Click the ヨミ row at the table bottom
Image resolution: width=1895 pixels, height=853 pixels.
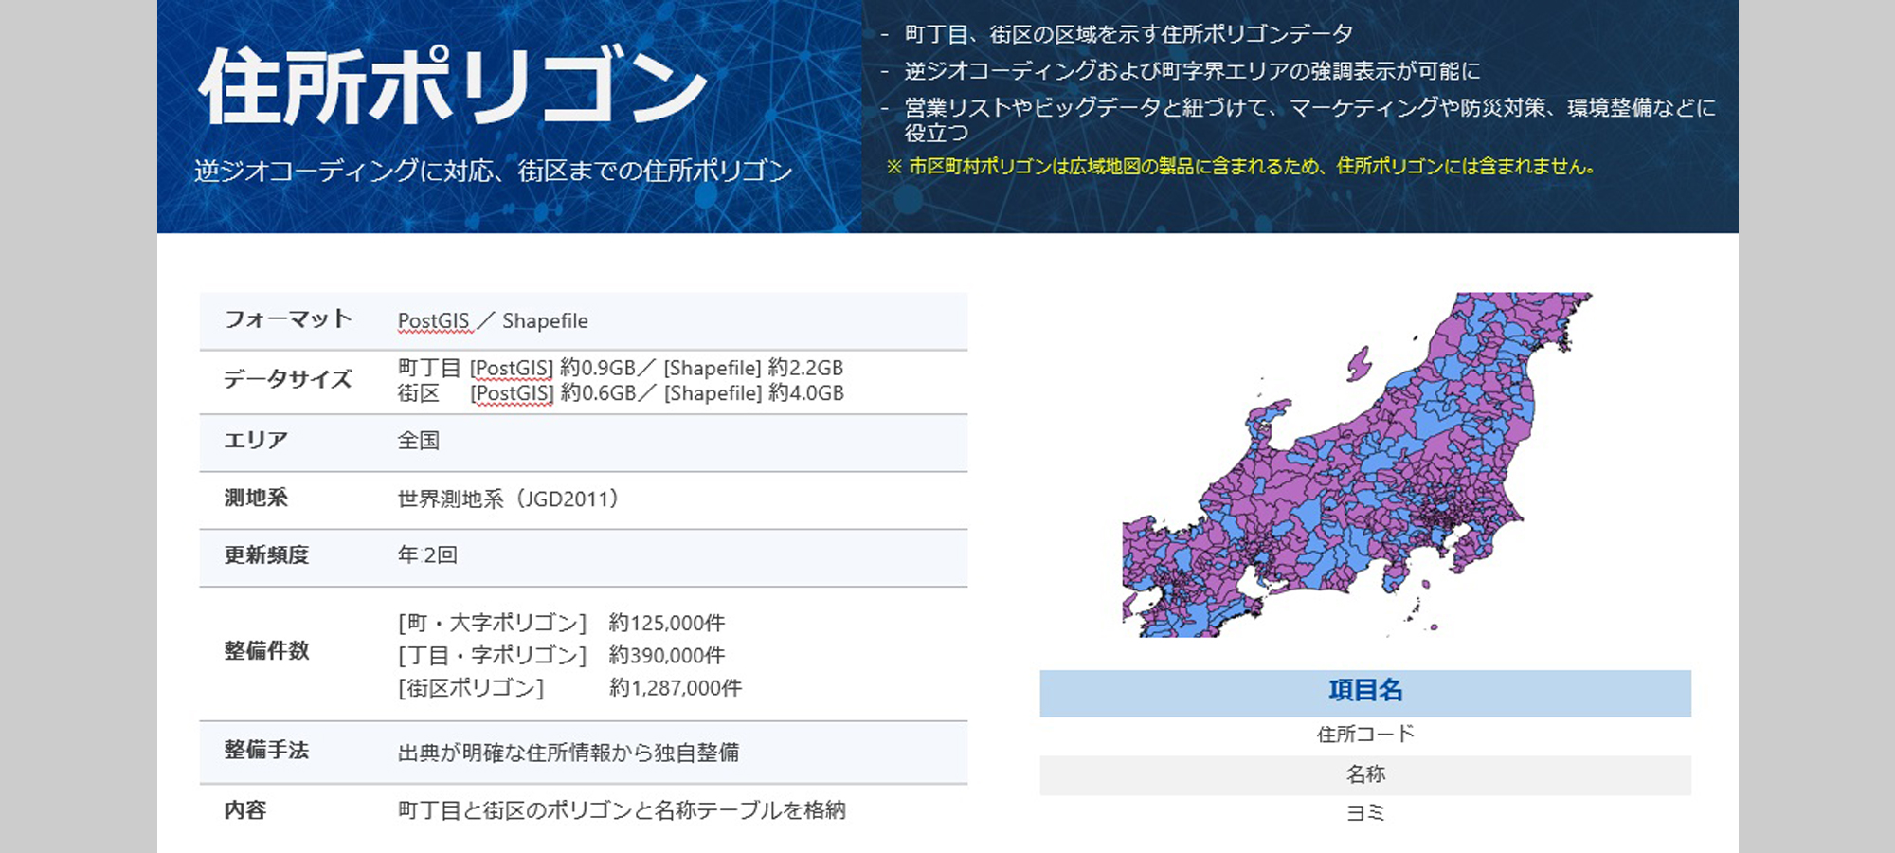(1365, 812)
